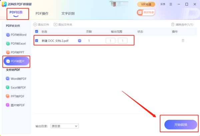Click the 输出范围 column header
Viewport: 200px width, 136px height.
point(116,32)
